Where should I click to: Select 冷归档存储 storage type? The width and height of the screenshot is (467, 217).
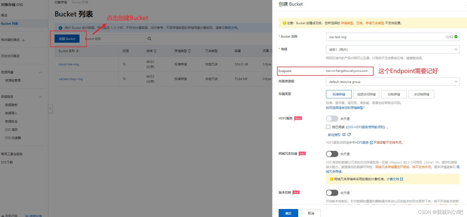coord(421,94)
